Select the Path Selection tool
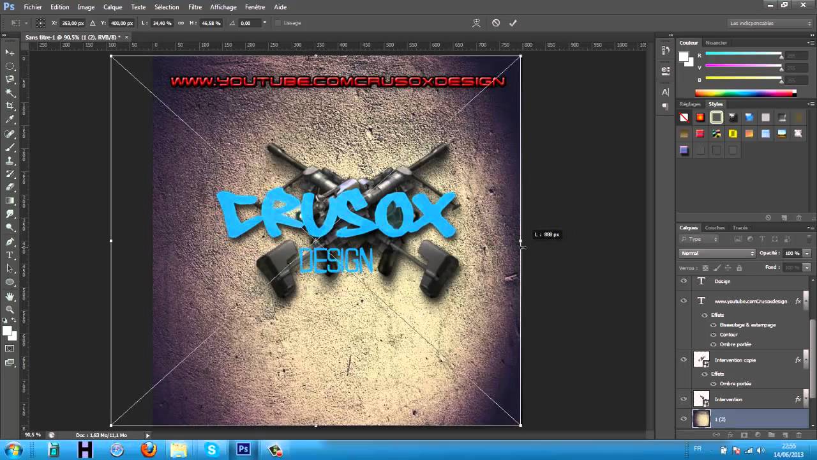 pos(10,269)
